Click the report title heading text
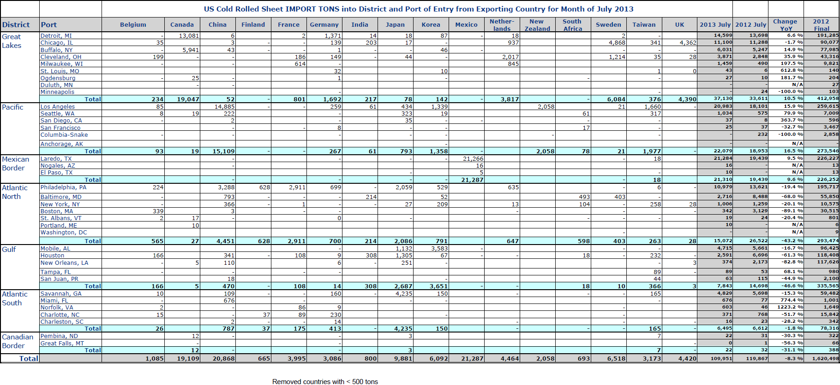The width and height of the screenshot is (840, 385). click(418, 9)
